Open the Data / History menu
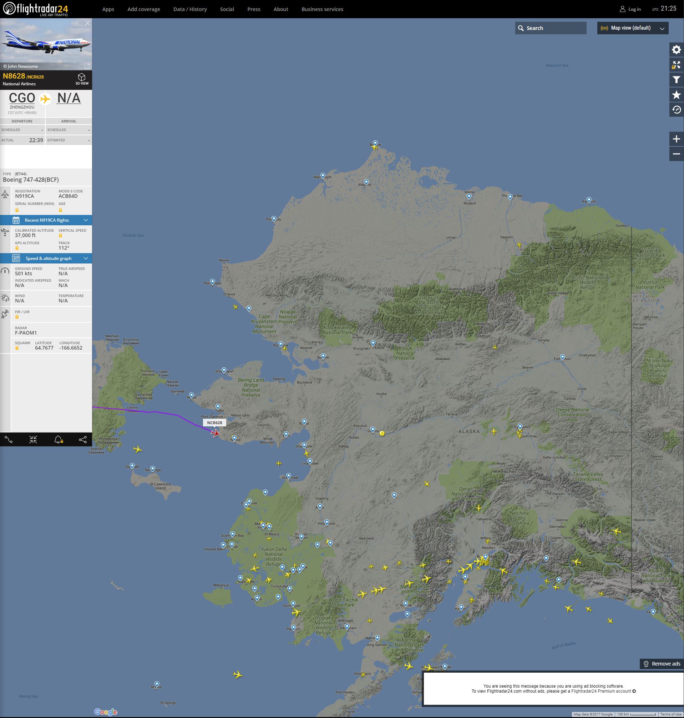This screenshot has height=718, width=684. click(190, 9)
